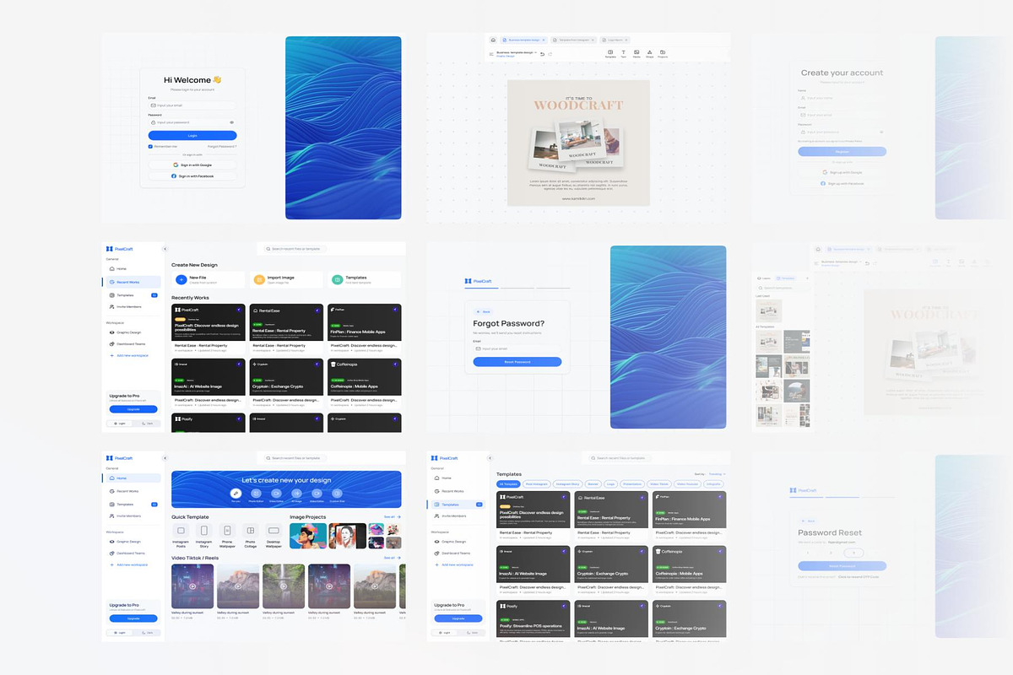Switch to Dark mode in the Recently Works dashboard
This screenshot has width=1013, height=675.
click(x=145, y=423)
